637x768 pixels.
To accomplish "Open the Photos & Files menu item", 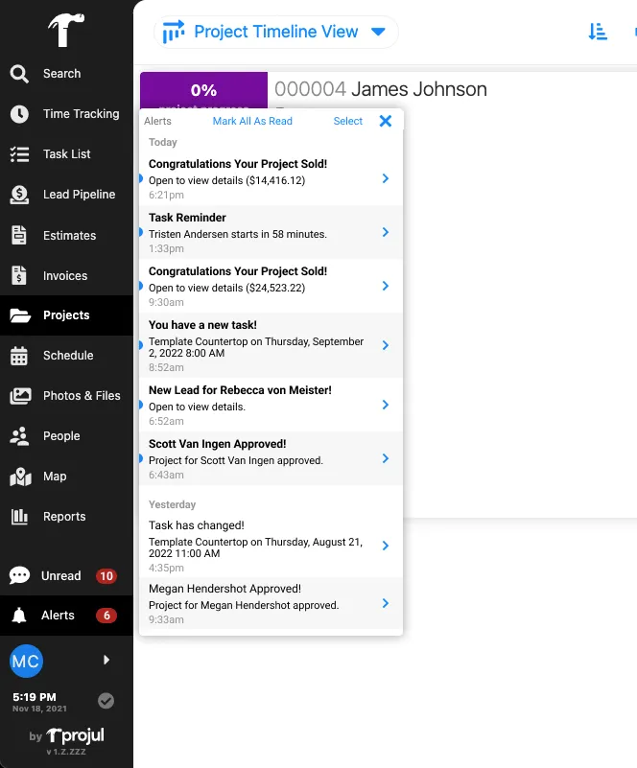I will [81, 395].
